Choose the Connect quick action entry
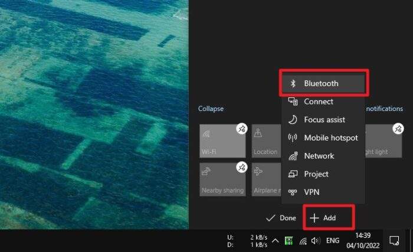The height and width of the screenshot is (252, 413). [x=323, y=102]
